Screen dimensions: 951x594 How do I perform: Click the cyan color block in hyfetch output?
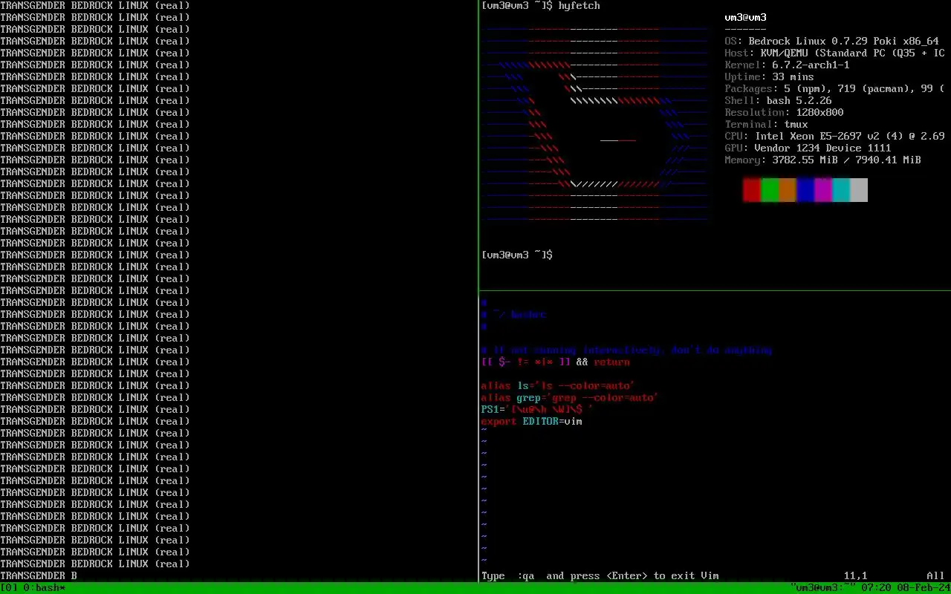click(x=841, y=189)
